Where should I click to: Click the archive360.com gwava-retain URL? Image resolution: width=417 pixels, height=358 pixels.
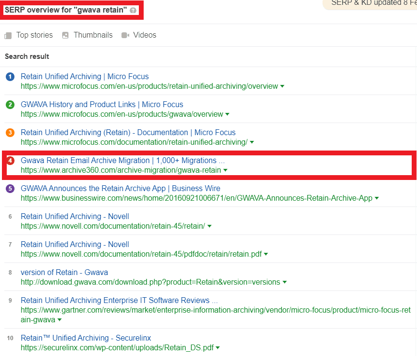[x=121, y=170]
